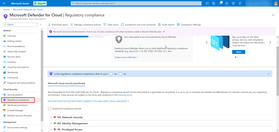Expand the PA. Privileged Access control
279x132 pixels.
(x=51, y=130)
